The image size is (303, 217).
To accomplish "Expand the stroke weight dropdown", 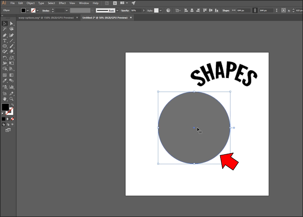I will [x=67, y=10].
